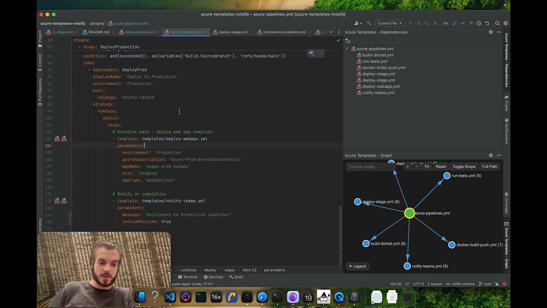Image resolution: width=547 pixels, height=308 pixels.
Task: Open Git history clock icon
Action: coord(479,23)
